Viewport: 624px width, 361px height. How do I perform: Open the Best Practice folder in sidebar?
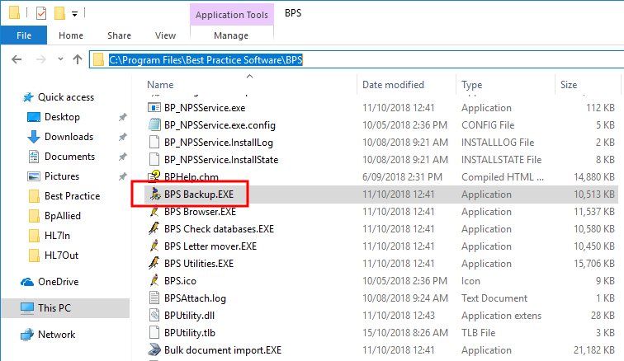pos(72,196)
